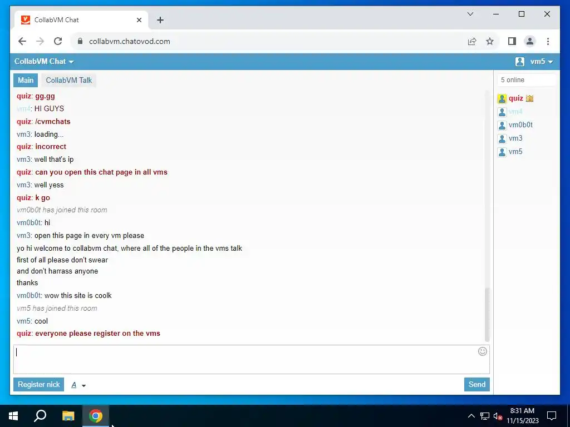Click the muted volume tray icon
Screen dimensions: 570x427
click(x=498, y=416)
